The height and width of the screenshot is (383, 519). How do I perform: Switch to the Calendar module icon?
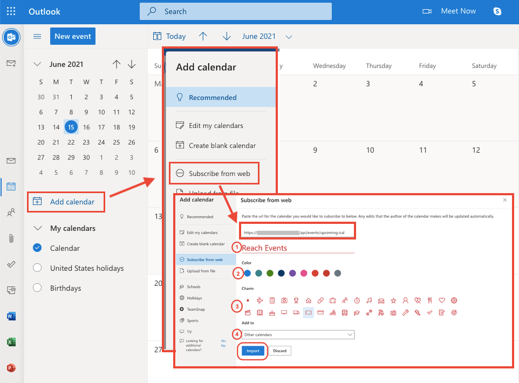pyautogui.click(x=11, y=186)
